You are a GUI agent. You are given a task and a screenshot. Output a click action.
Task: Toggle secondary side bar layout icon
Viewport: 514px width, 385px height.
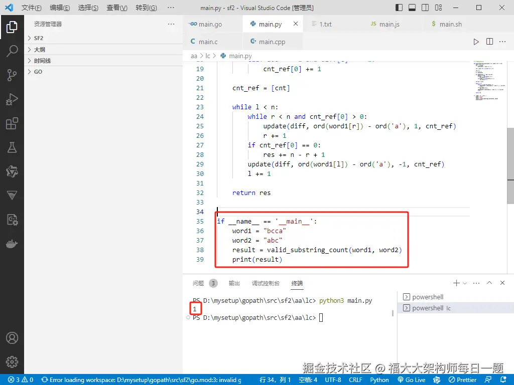pyautogui.click(x=425, y=8)
